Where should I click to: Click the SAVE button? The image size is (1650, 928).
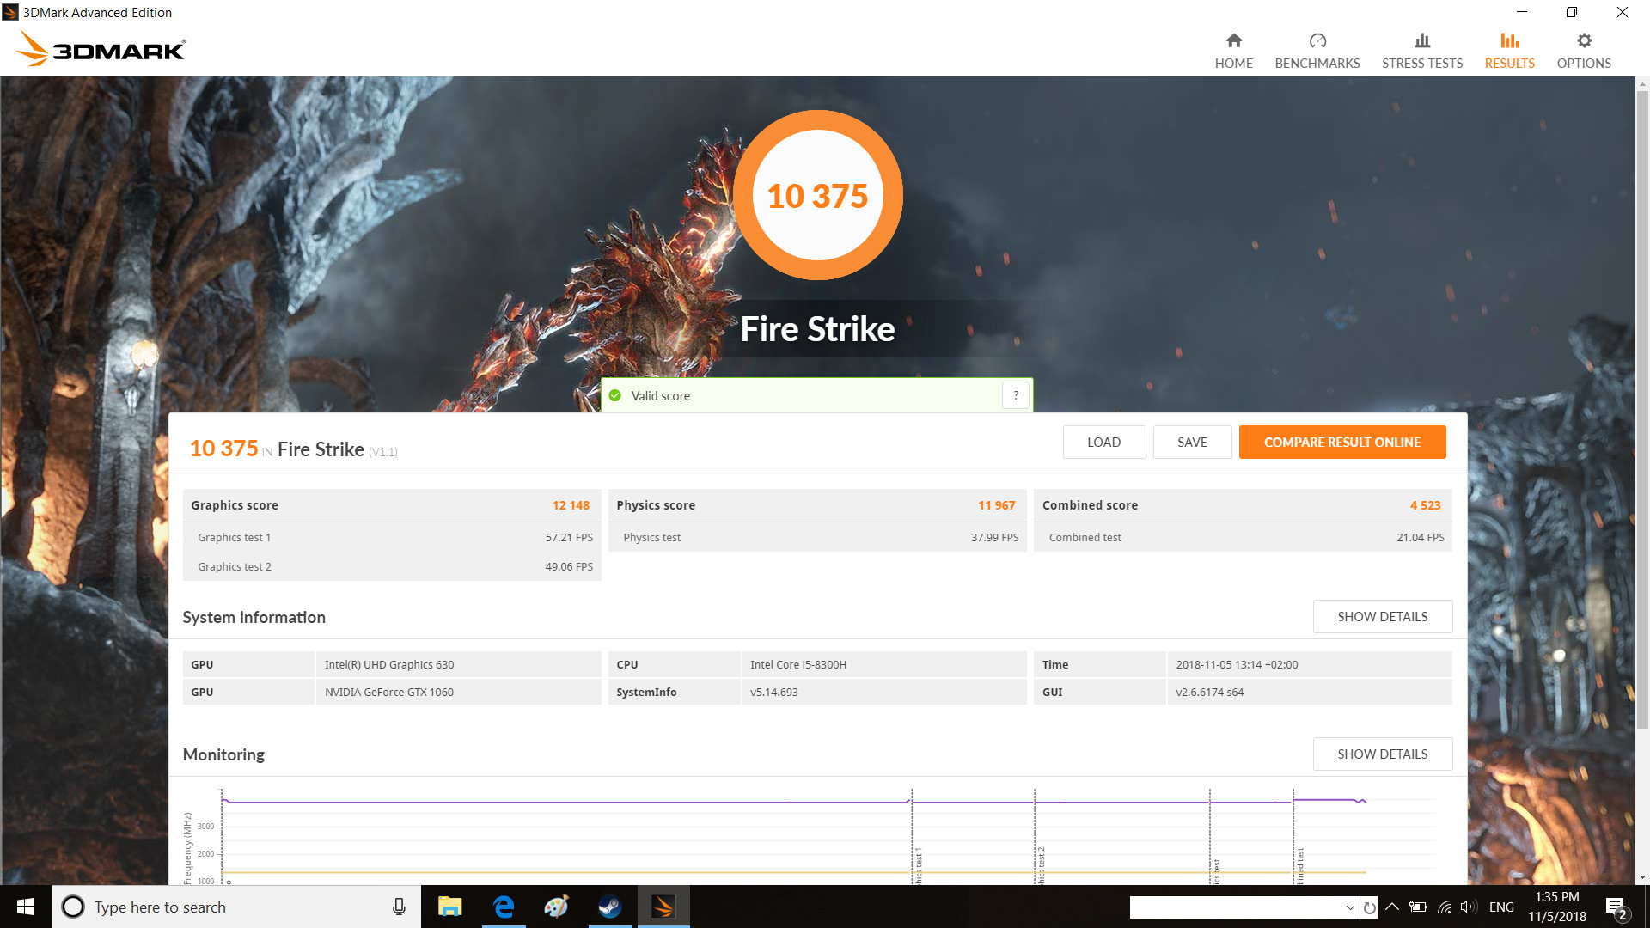click(x=1192, y=443)
